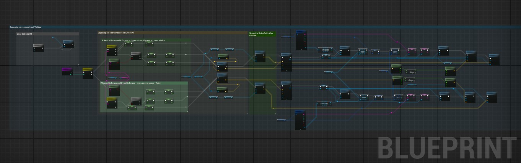Screen dimensions: 521x163
Task: Select the purple event node
Action: pos(67,72)
